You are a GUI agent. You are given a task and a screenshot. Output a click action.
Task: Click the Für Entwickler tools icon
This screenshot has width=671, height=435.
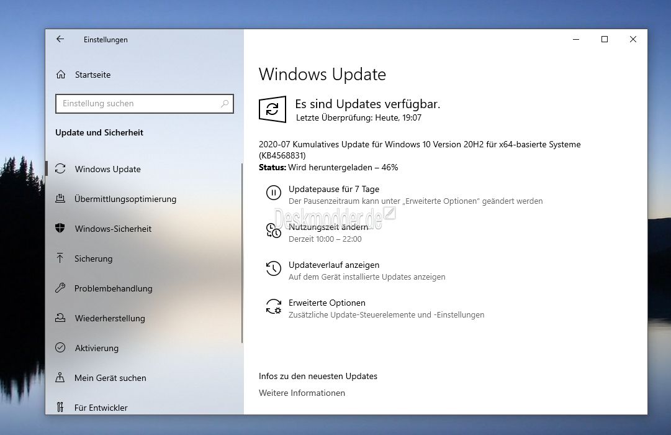coord(60,407)
